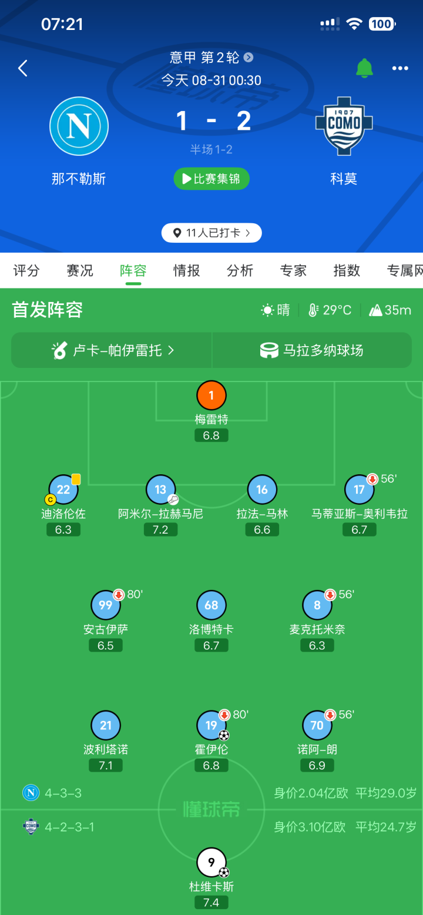The image size is (423, 915).
Task: Open referee 卢卡-帕伊雷托 details
Action: click(x=112, y=350)
